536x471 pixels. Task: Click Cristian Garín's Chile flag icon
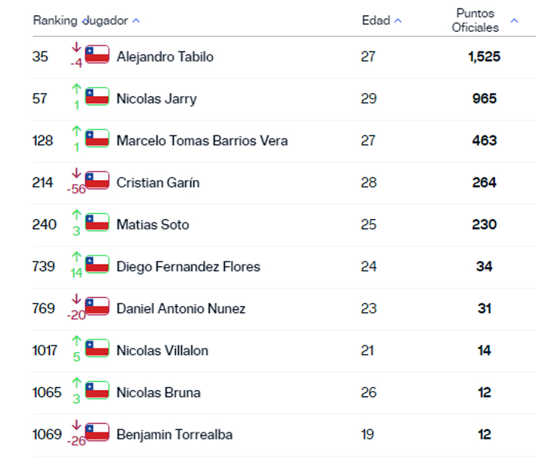[x=97, y=181]
